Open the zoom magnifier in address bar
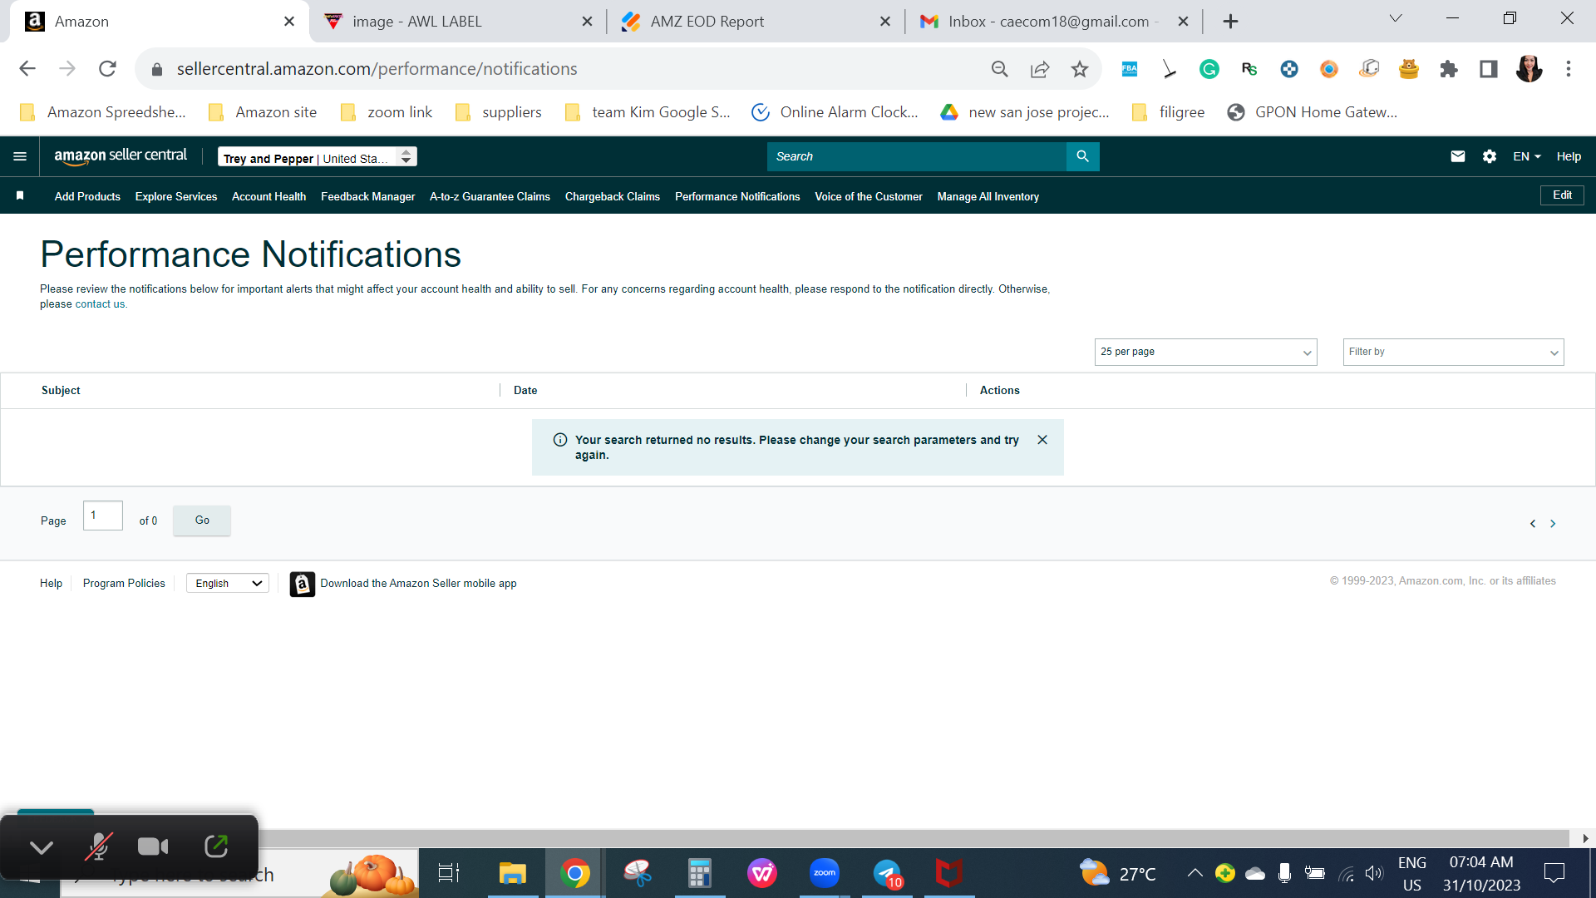1596x898 pixels. [x=1000, y=69]
